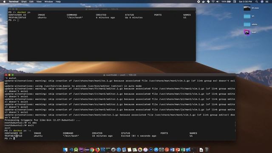This screenshot has height=153, width=272.
Task: Open the Shell menu
Action: pyautogui.click(x=24, y=2)
